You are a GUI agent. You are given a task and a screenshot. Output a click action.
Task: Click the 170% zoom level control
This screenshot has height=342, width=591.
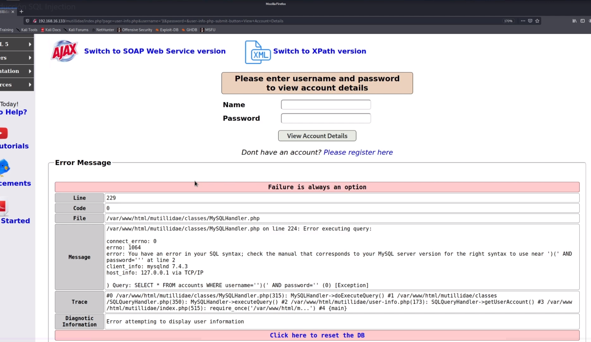(508, 21)
